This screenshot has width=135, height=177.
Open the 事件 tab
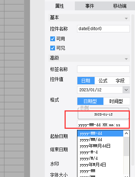[x=90, y=6]
